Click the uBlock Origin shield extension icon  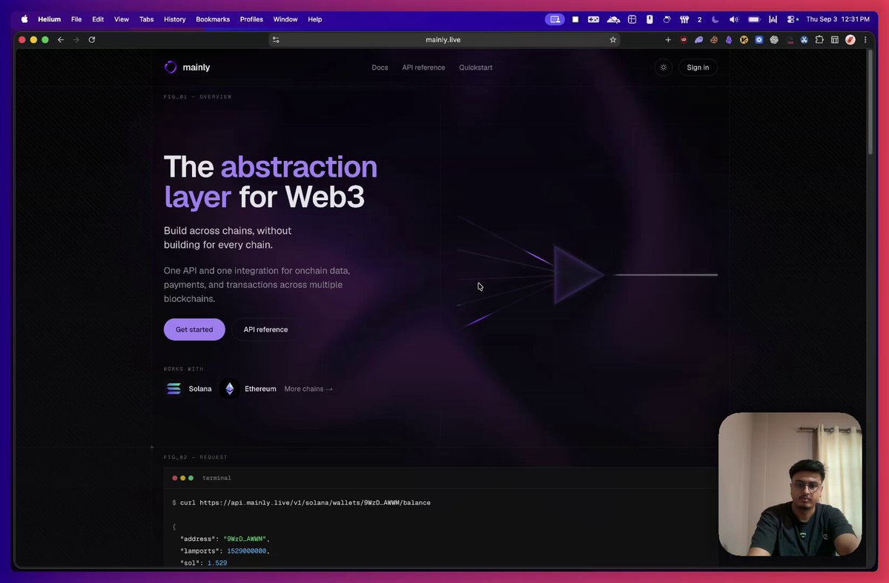684,40
